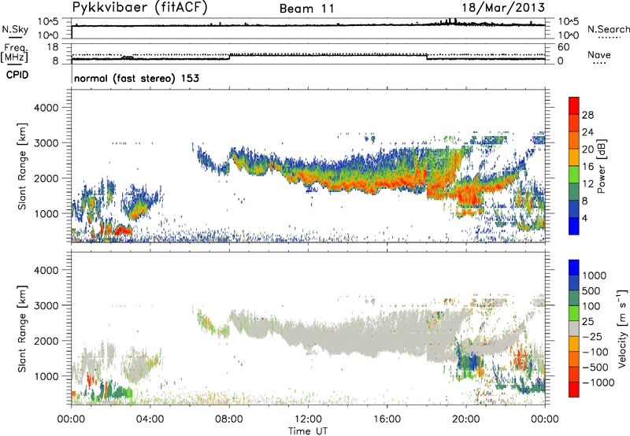This screenshot has height=436, width=630.
Task: Click the Power [dB] colorbar label
Action: coord(601,166)
